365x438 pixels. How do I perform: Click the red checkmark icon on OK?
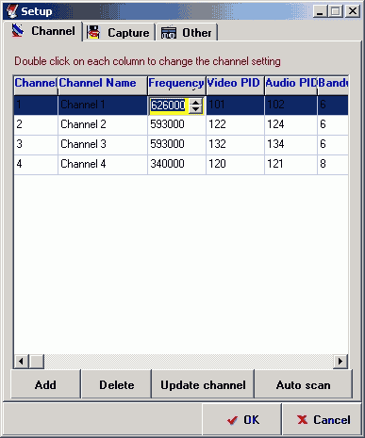tap(232, 420)
